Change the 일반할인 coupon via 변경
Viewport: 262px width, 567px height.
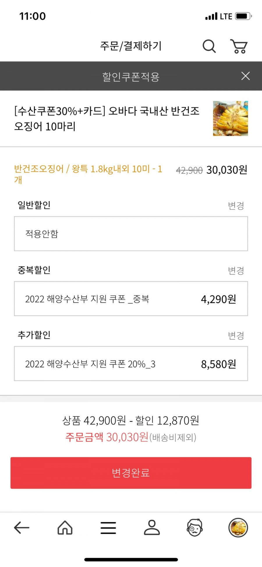click(x=236, y=206)
